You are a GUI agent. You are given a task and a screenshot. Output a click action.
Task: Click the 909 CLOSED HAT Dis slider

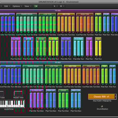(35, 100)
